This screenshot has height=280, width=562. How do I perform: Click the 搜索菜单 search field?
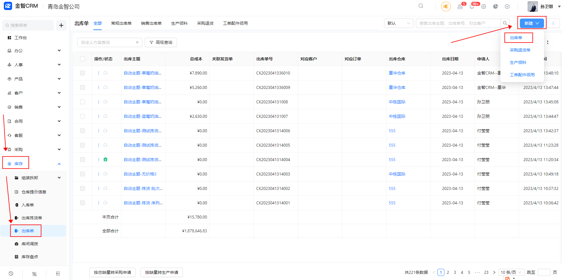[x=28, y=25]
